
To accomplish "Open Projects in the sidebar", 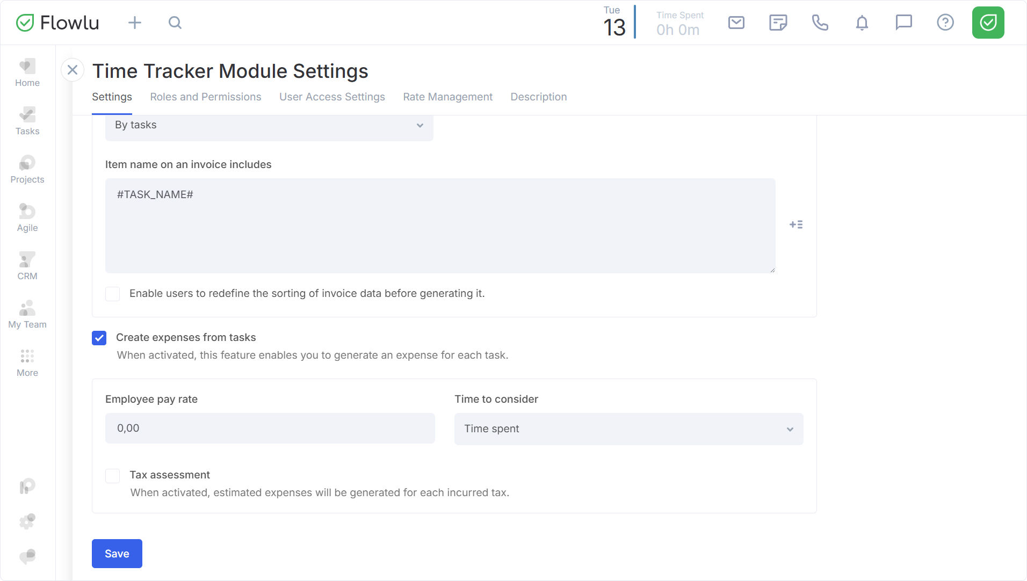I will point(27,169).
